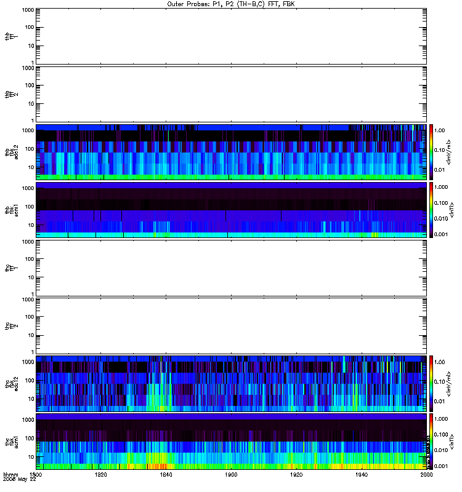The height and width of the screenshot is (492, 462).
Task: Click the empty thc fff 1 panel
Action: pyautogui.click(x=232, y=268)
